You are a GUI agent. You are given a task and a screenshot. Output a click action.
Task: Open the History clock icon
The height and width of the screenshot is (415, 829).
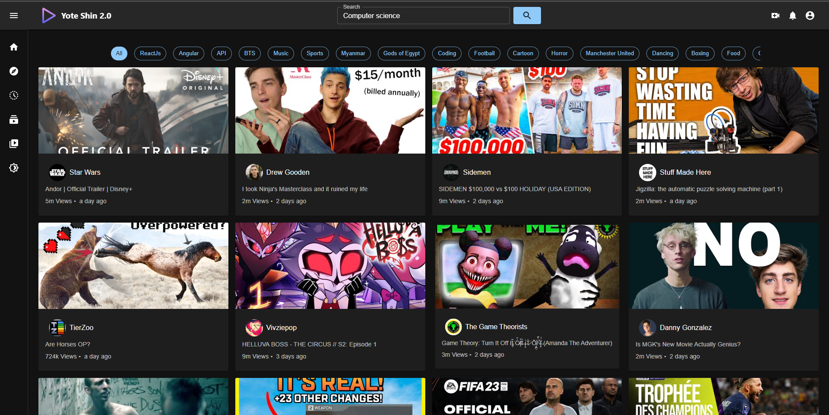(x=14, y=95)
